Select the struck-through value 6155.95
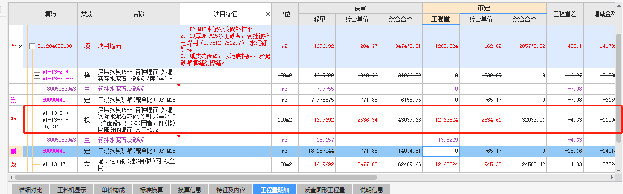623x194 pixels. pyautogui.click(x=400, y=100)
